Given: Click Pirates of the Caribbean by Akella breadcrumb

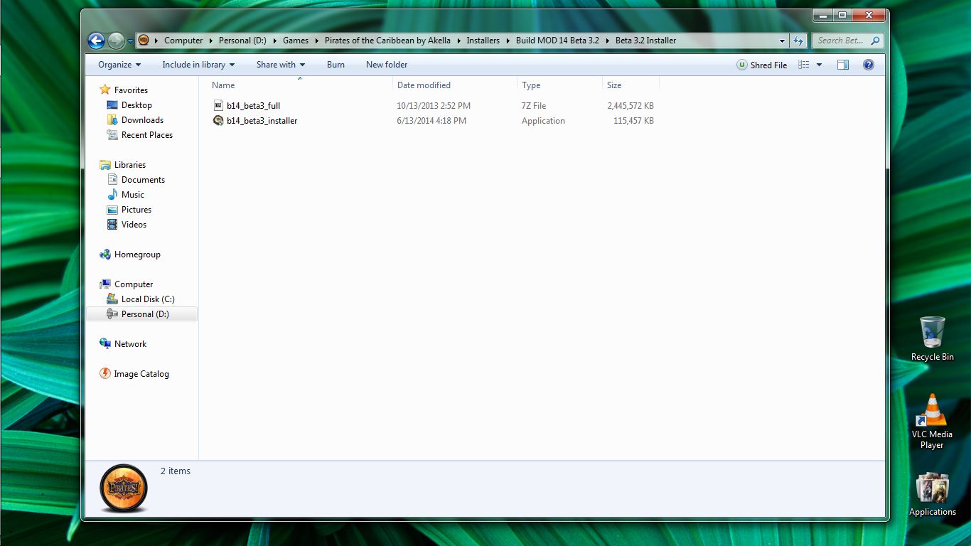Looking at the screenshot, I should point(387,41).
